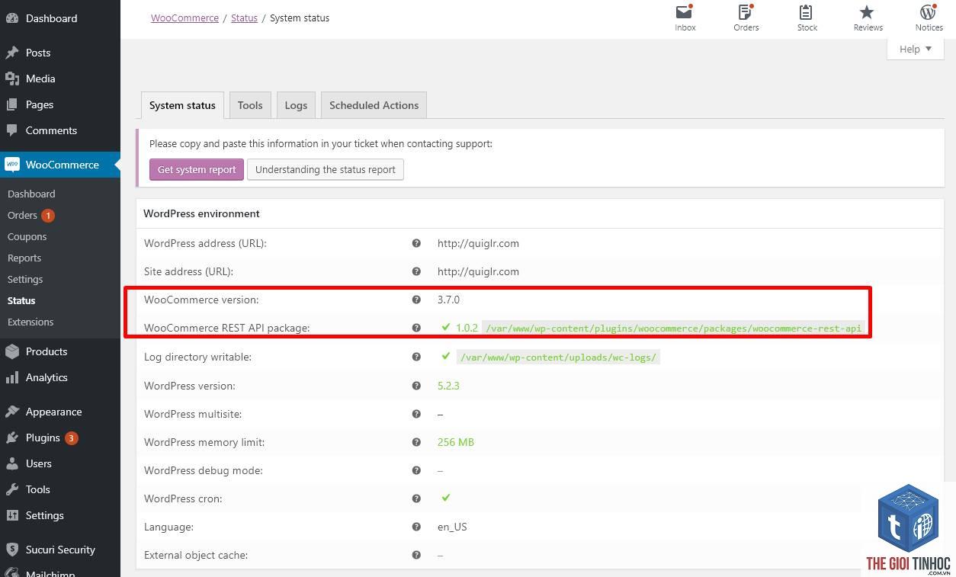Screen dimensions: 956x577
Task: Click the WooCommerce logo icon in sidebar
Action: pyautogui.click(x=11, y=165)
